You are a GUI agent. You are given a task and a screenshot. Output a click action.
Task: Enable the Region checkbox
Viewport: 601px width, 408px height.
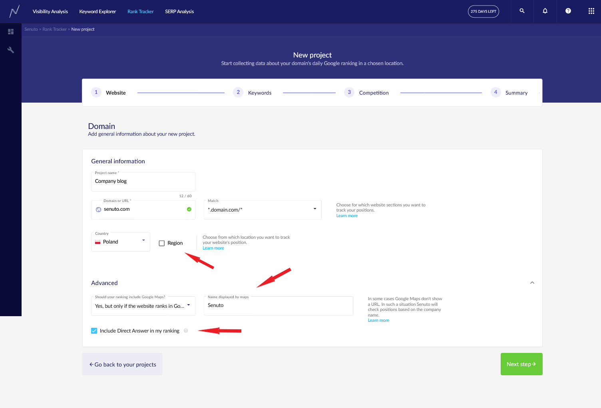162,243
